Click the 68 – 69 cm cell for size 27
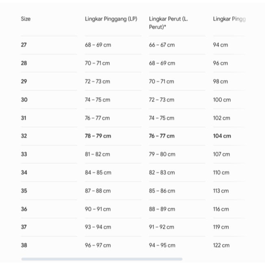 point(98,45)
